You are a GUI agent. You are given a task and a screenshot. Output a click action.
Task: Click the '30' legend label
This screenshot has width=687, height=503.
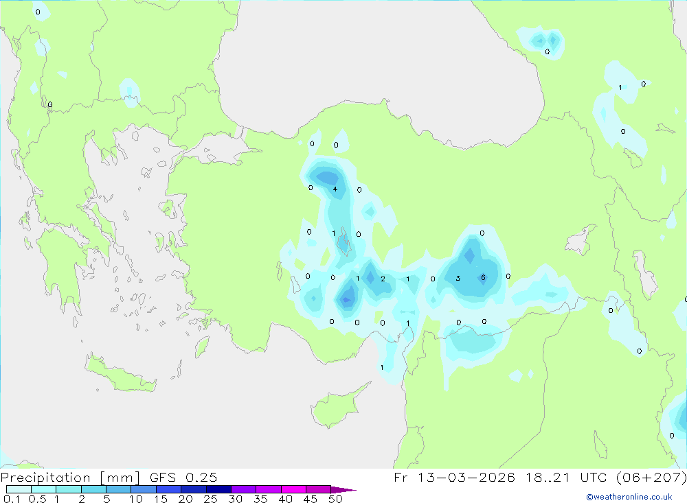pyautogui.click(x=236, y=499)
